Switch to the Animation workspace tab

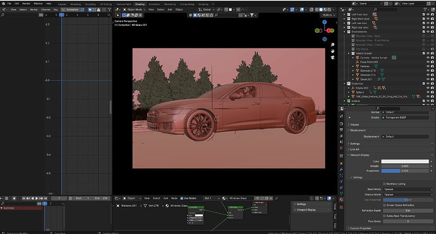tap(154, 4)
